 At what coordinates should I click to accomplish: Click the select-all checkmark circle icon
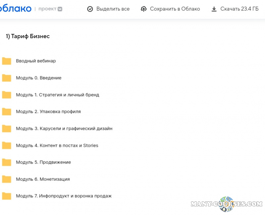90,9
